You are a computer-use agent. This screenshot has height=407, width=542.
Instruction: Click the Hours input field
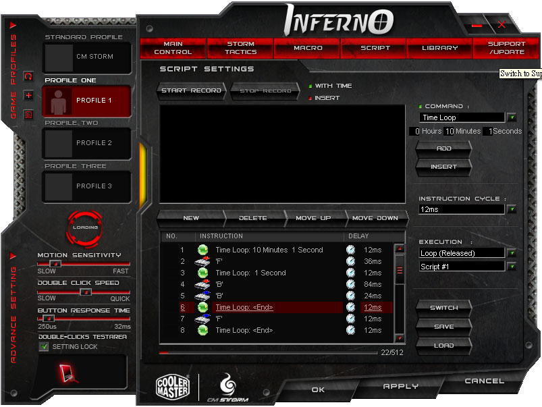pos(415,132)
